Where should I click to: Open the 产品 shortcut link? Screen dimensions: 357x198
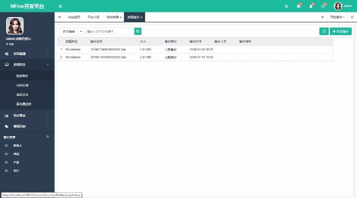[x=16, y=162]
